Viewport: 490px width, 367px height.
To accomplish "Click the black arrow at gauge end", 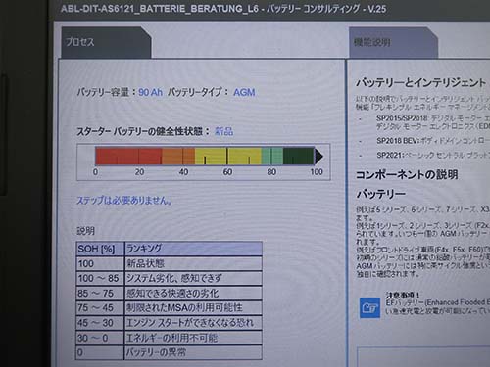I will pos(318,157).
